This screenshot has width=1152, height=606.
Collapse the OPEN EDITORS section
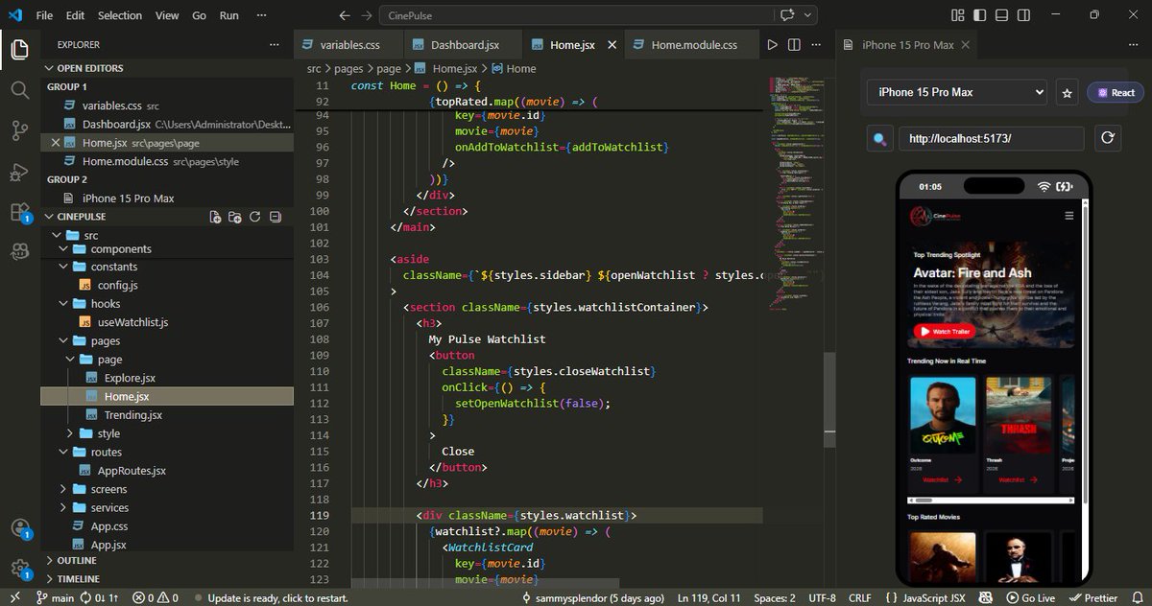[x=92, y=67]
